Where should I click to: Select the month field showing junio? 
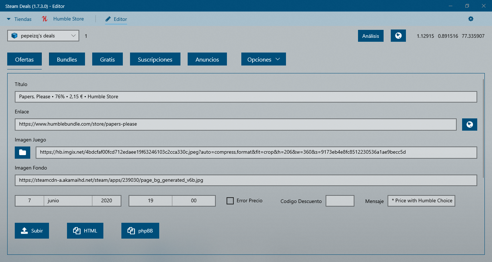tap(68, 201)
